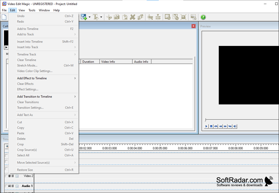The width and height of the screenshot is (279, 193).
Task: Click the lock icon on Audio 1 track
Action: pos(13,186)
